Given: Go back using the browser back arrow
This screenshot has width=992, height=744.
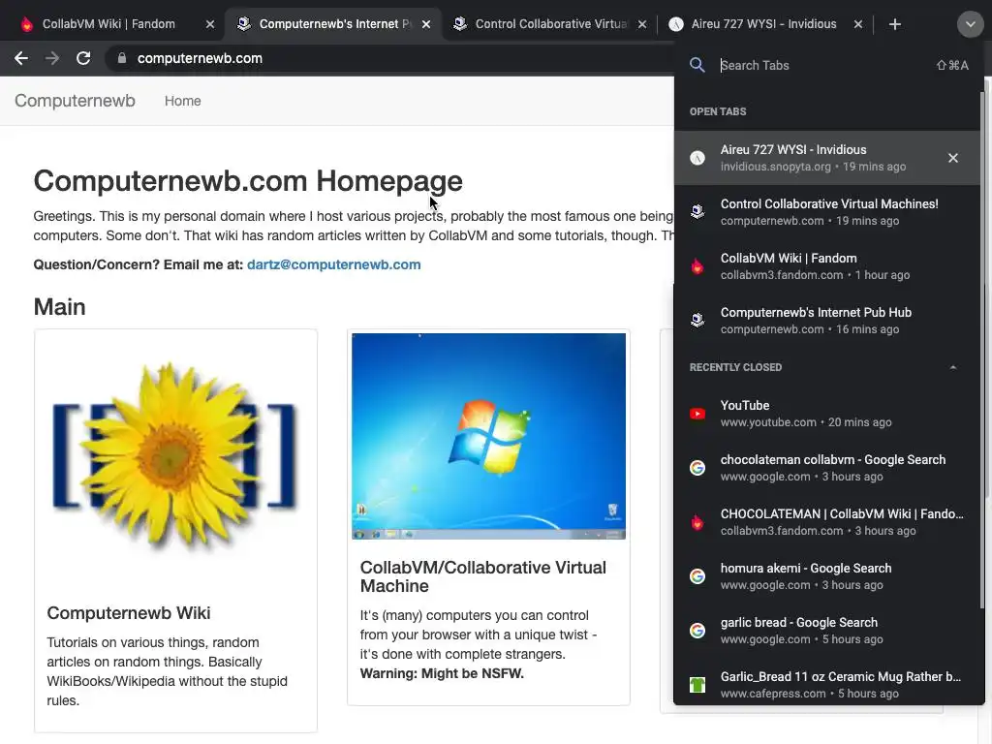Looking at the screenshot, I should click(21, 58).
